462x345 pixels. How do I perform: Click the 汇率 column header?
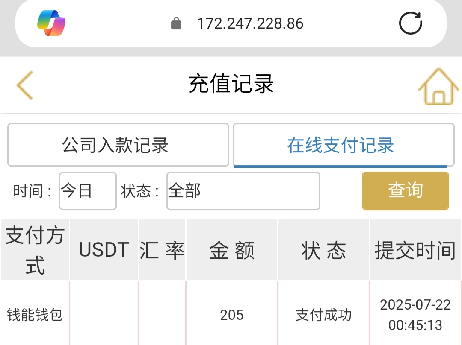pyautogui.click(x=162, y=250)
